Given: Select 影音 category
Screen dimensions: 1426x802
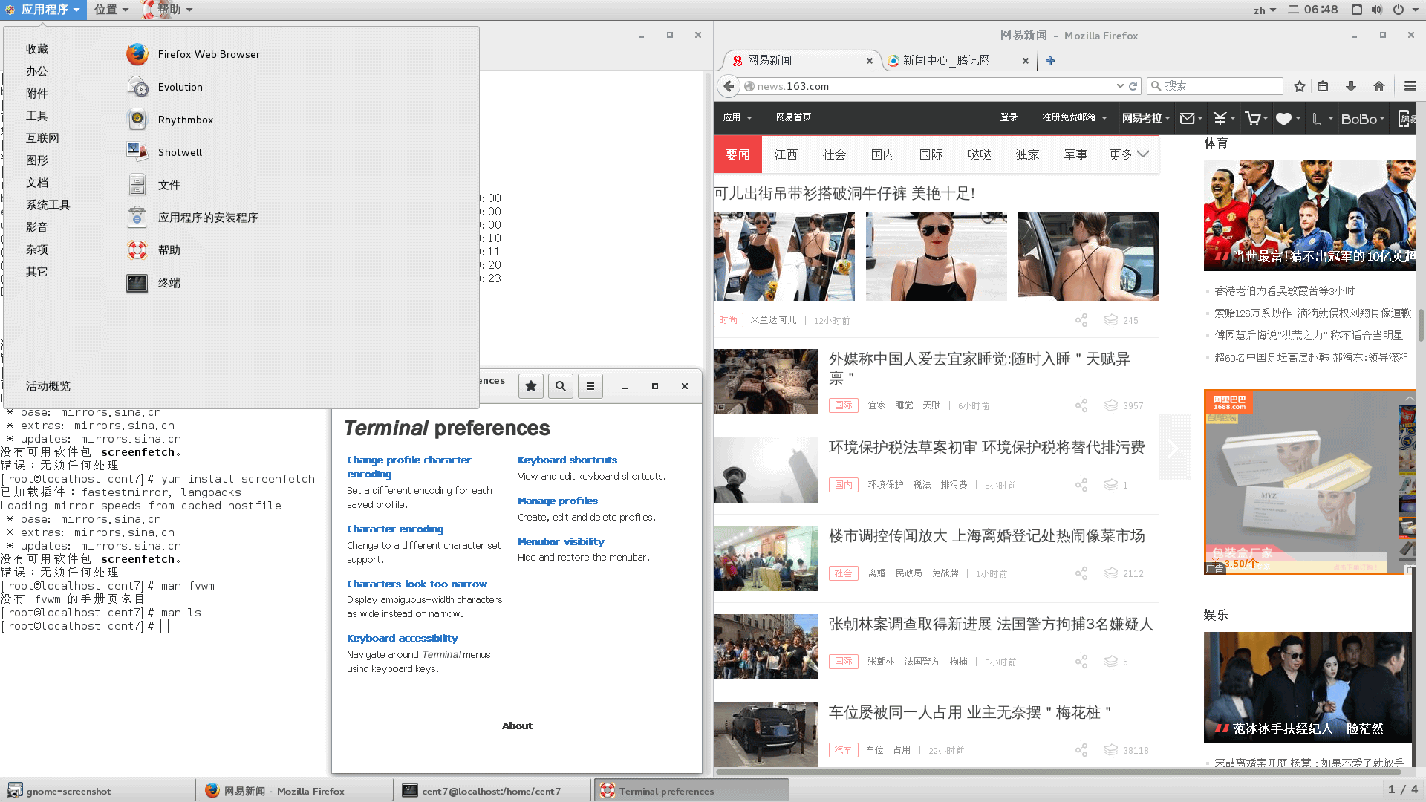Looking at the screenshot, I should tap(37, 227).
